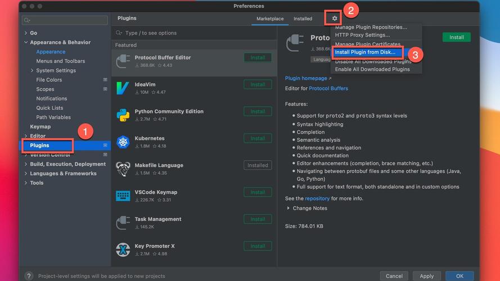Open the gear settings icon in Plugins header
Screen dimensions: 500x281
click(334, 19)
